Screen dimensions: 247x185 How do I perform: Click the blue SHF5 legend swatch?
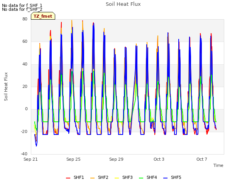coord(166,178)
